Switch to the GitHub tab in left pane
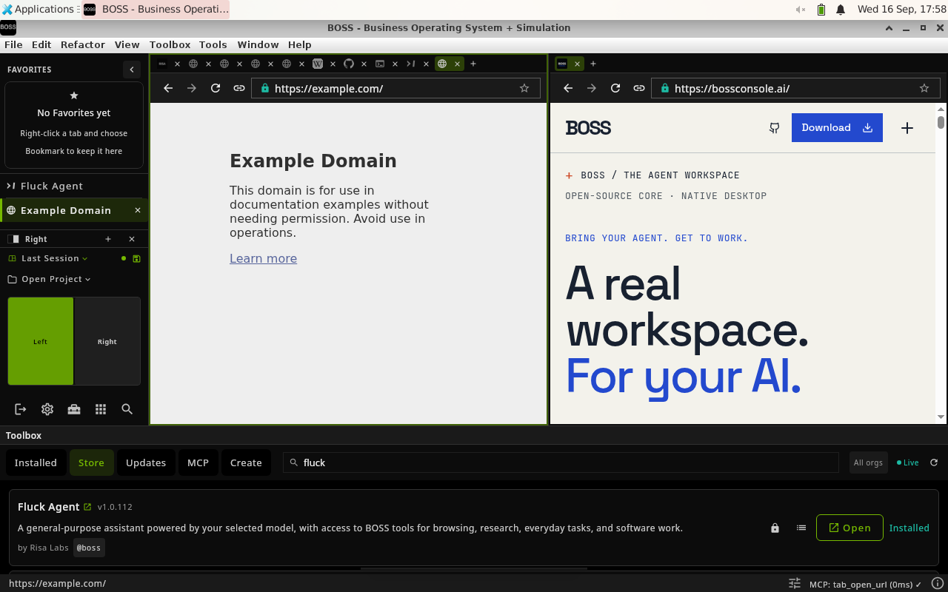 coord(349,64)
